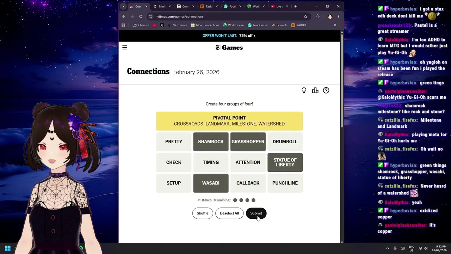The height and width of the screenshot is (254, 451).
Task: Select the CHECK tile
Action: pyautogui.click(x=174, y=162)
